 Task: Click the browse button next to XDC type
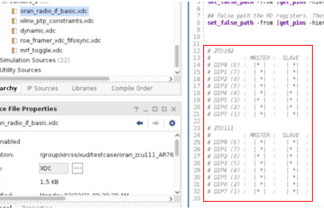point(77,168)
